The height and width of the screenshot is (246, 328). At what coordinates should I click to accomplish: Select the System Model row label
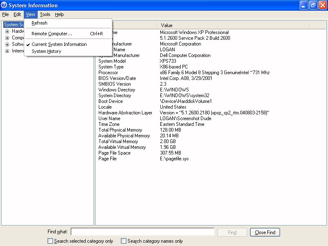pos(112,61)
